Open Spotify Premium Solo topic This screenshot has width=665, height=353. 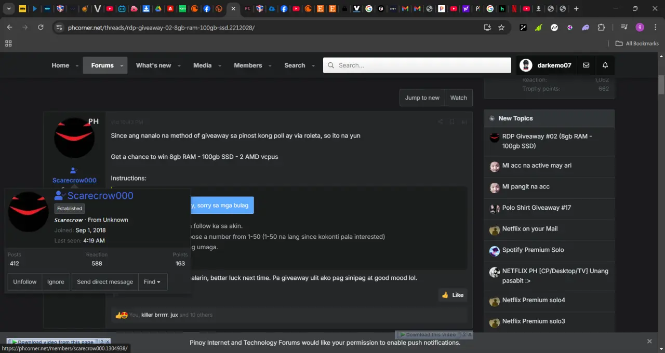pyautogui.click(x=533, y=250)
